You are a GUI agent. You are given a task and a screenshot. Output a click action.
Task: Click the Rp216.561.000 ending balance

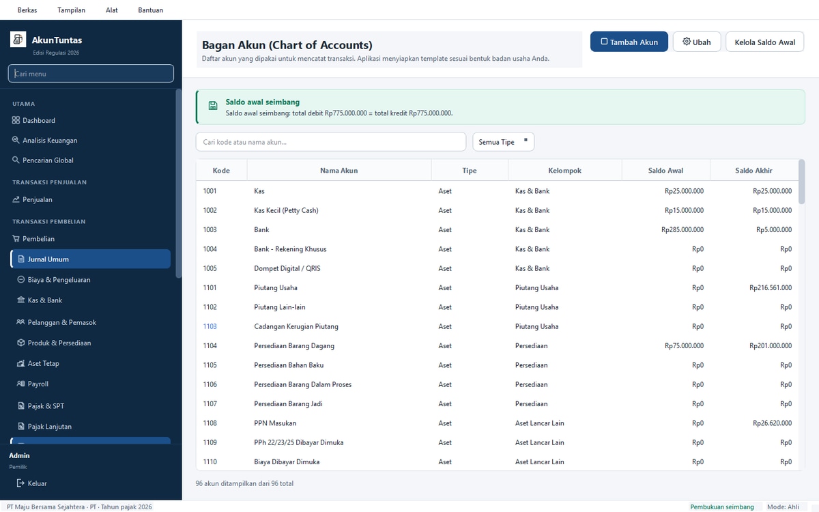point(771,288)
